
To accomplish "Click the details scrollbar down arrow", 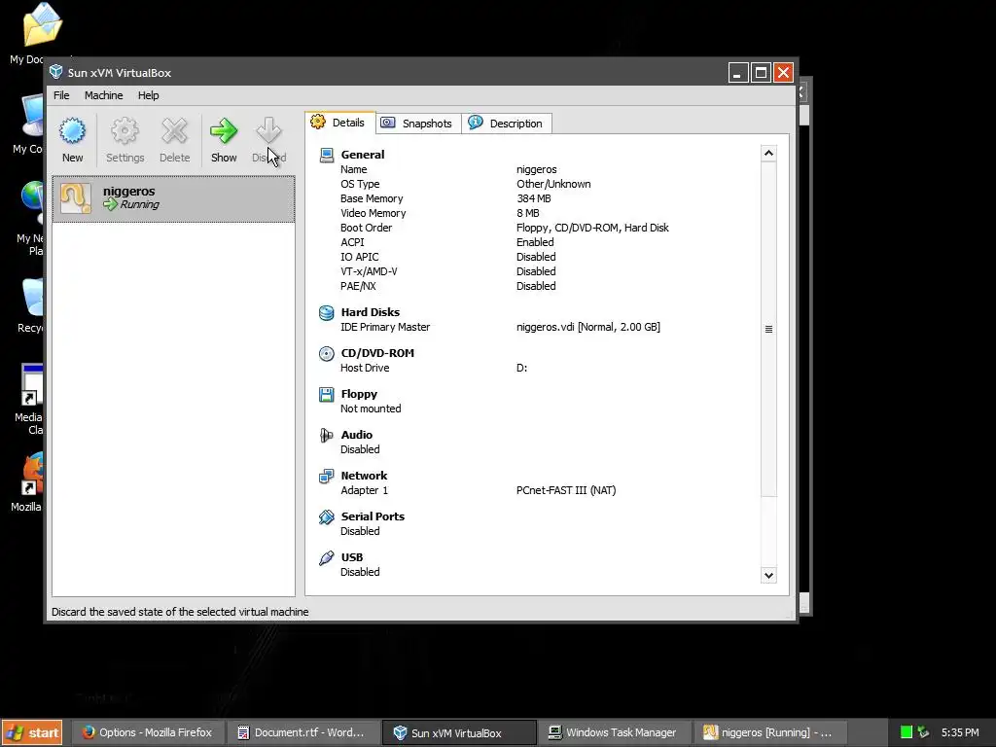I will pyautogui.click(x=768, y=576).
